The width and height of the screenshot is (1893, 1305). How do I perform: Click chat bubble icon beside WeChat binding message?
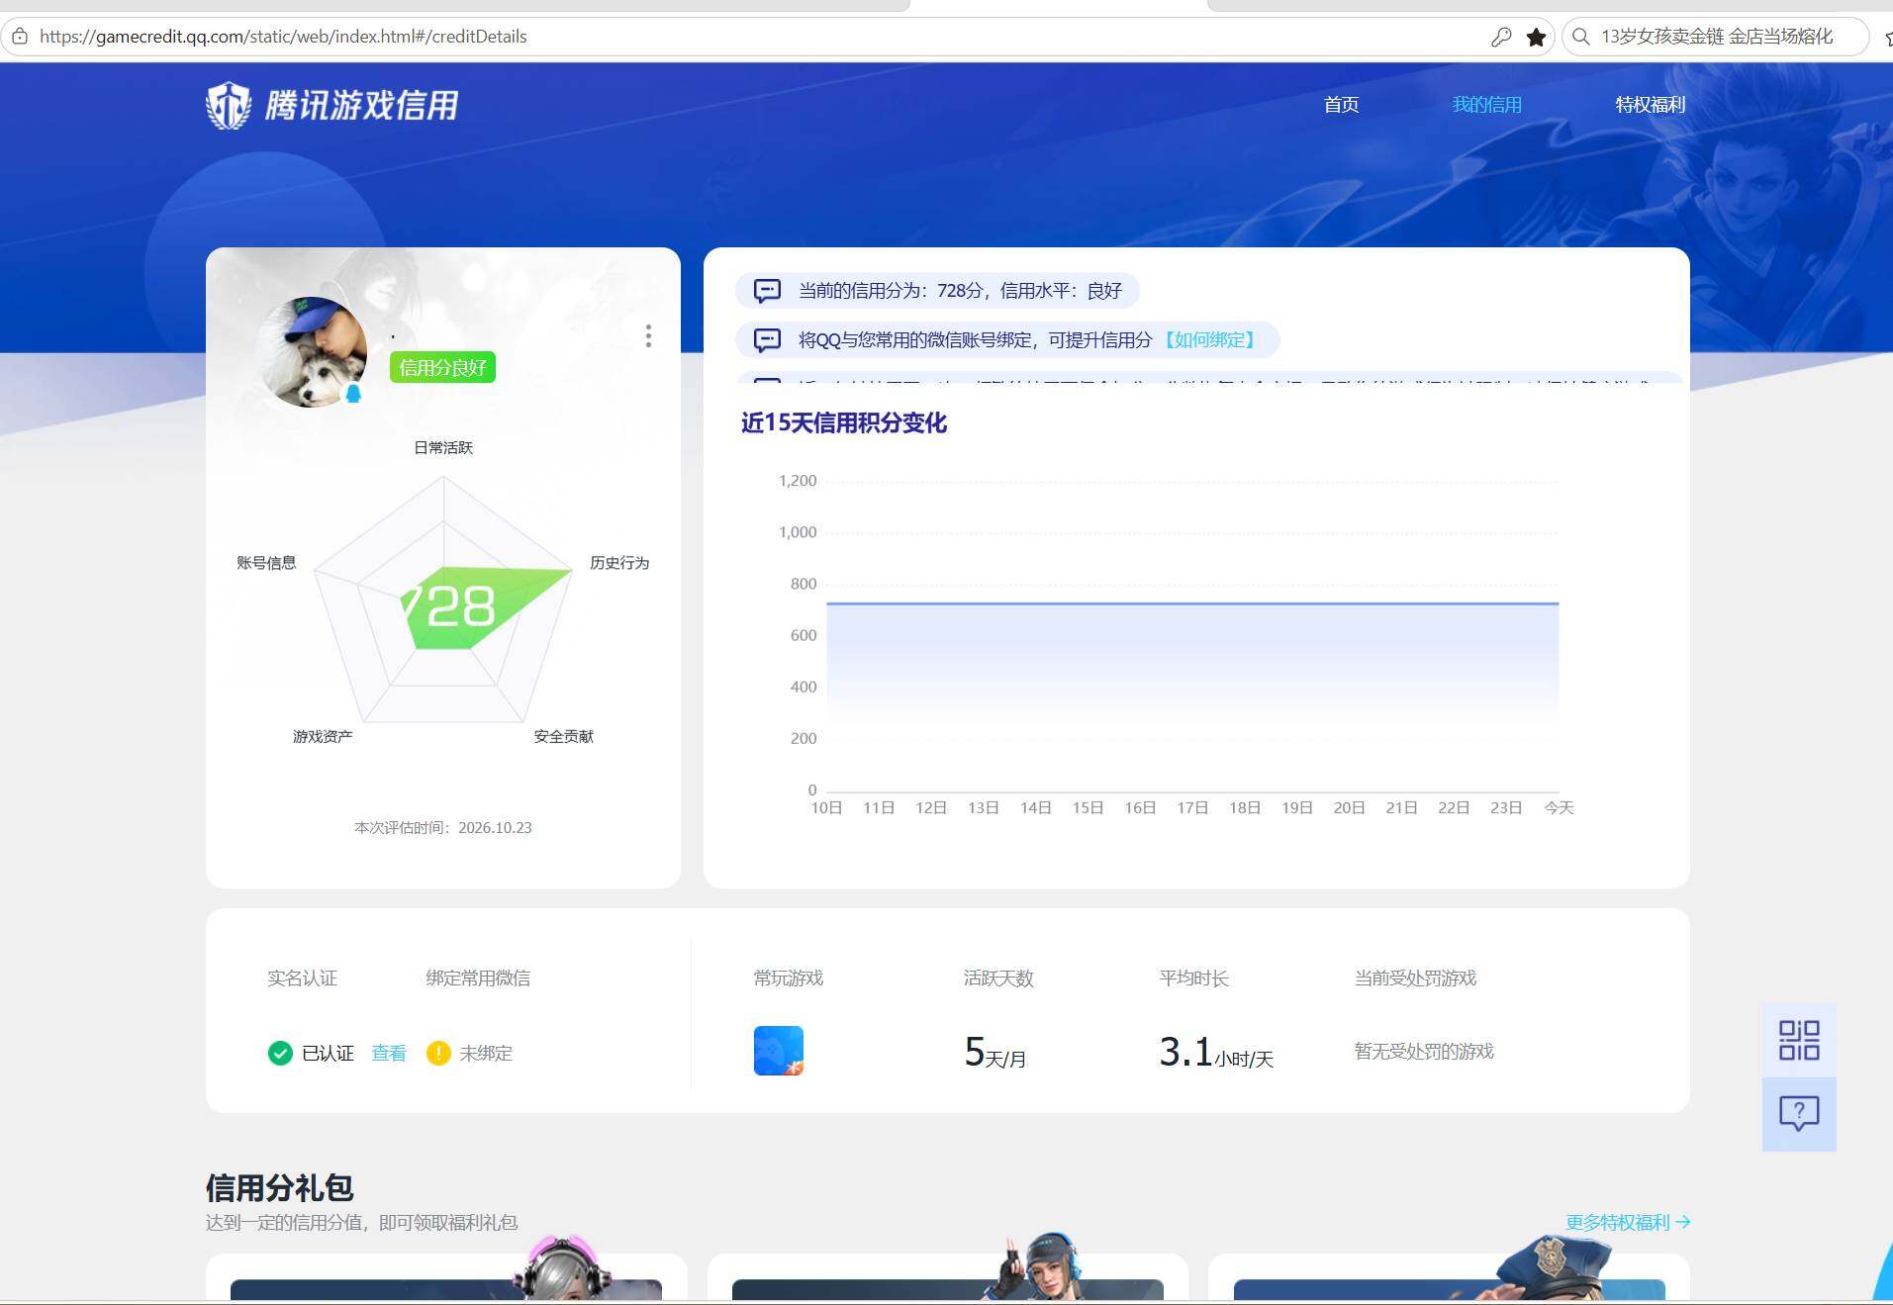767,340
